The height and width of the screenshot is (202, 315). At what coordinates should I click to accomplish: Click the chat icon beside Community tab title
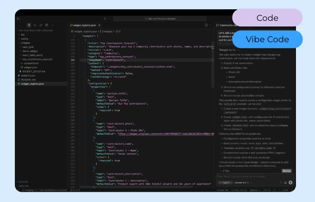coord(218,26)
